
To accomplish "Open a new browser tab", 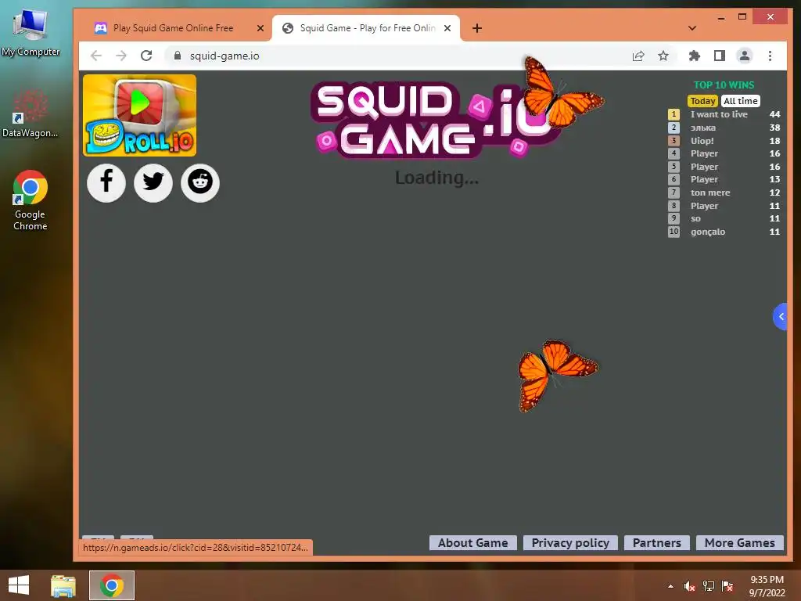I will (x=477, y=28).
